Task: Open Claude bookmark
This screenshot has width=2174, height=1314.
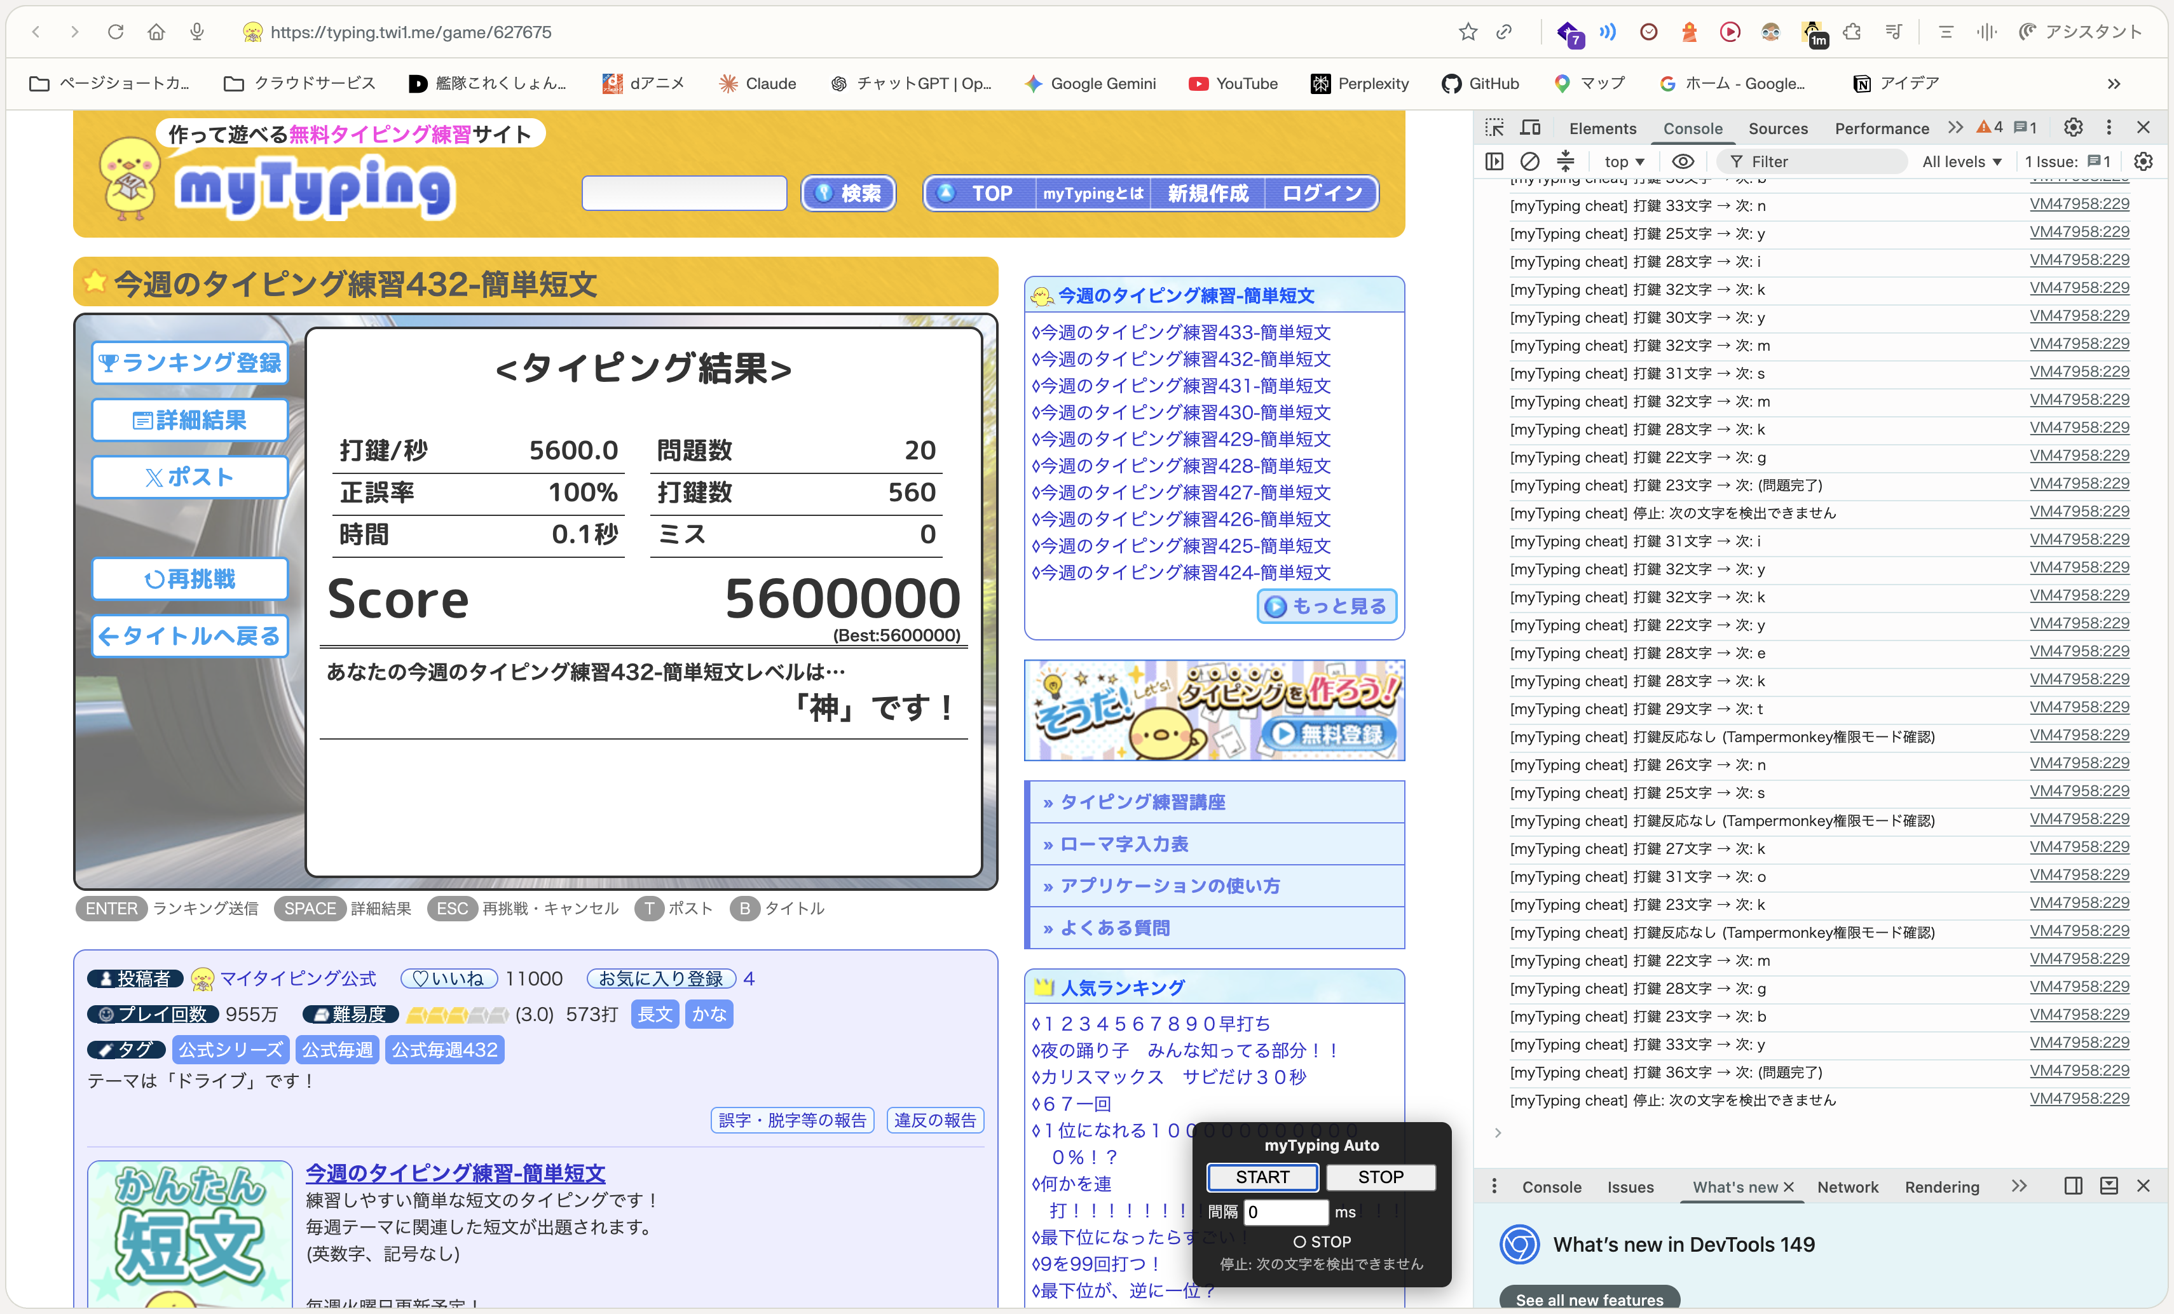Action: click(x=757, y=84)
